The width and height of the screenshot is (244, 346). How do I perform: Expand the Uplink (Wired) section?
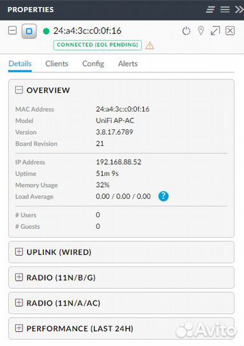tap(19, 252)
